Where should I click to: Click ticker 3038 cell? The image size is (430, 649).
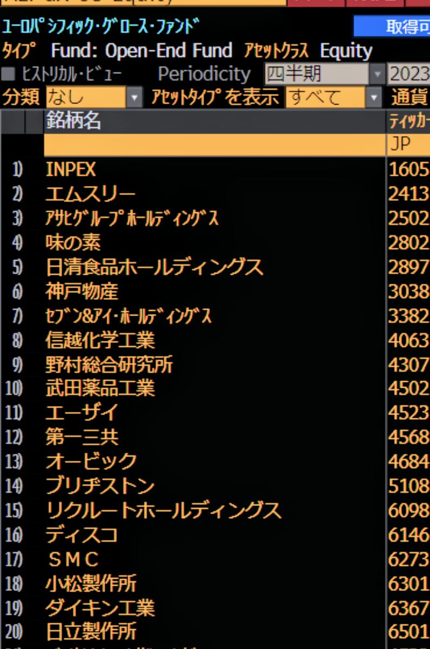[409, 292]
